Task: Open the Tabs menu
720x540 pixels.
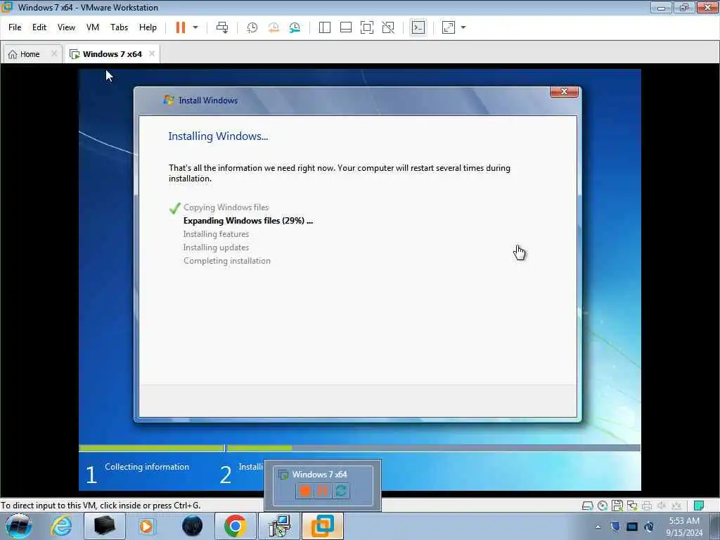Action: [x=119, y=27]
